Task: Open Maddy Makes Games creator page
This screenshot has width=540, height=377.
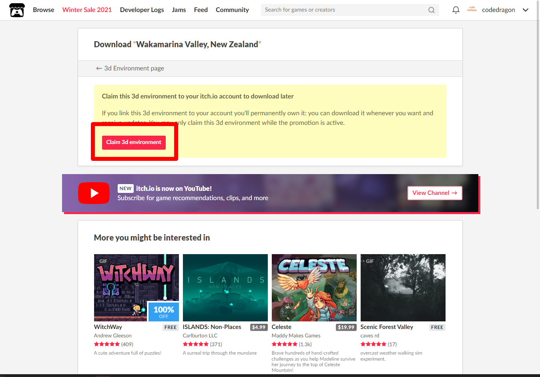Action: pyautogui.click(x=296, y=336)
